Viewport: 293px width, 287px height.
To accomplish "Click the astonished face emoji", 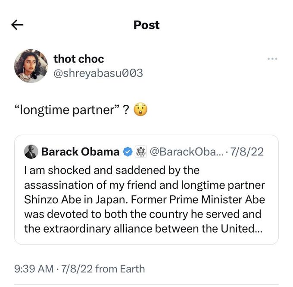I will tap(140, 110).
